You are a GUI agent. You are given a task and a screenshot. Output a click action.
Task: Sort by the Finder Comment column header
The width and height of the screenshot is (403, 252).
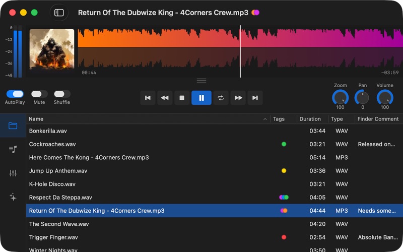[378, 119]
